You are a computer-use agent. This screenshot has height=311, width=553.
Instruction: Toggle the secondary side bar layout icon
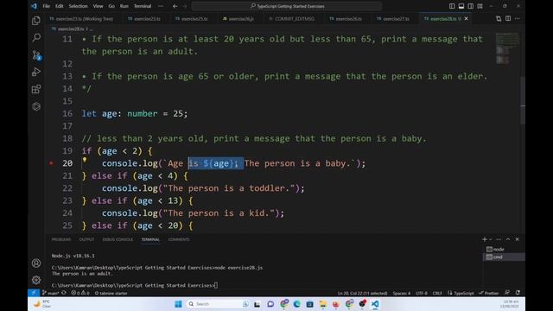[470, 6]
